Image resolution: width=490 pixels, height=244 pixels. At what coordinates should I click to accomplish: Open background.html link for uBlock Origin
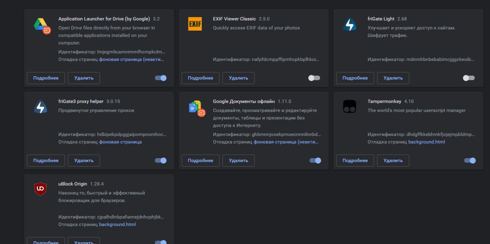[117, 224]
